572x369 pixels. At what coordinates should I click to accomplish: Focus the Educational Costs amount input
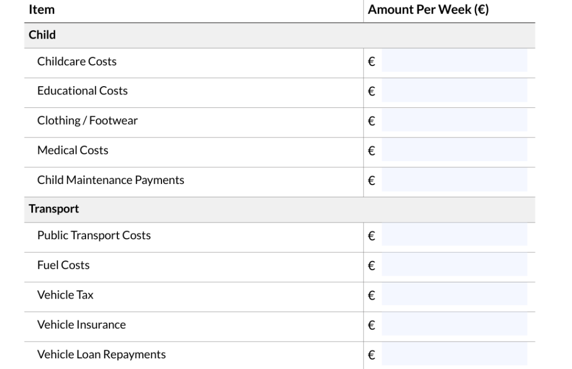[454, 91]
